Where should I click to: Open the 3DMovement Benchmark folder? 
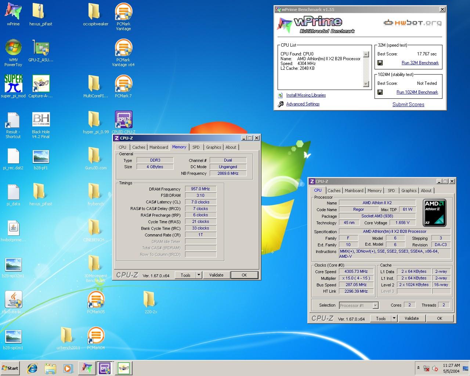pos(95,269)
